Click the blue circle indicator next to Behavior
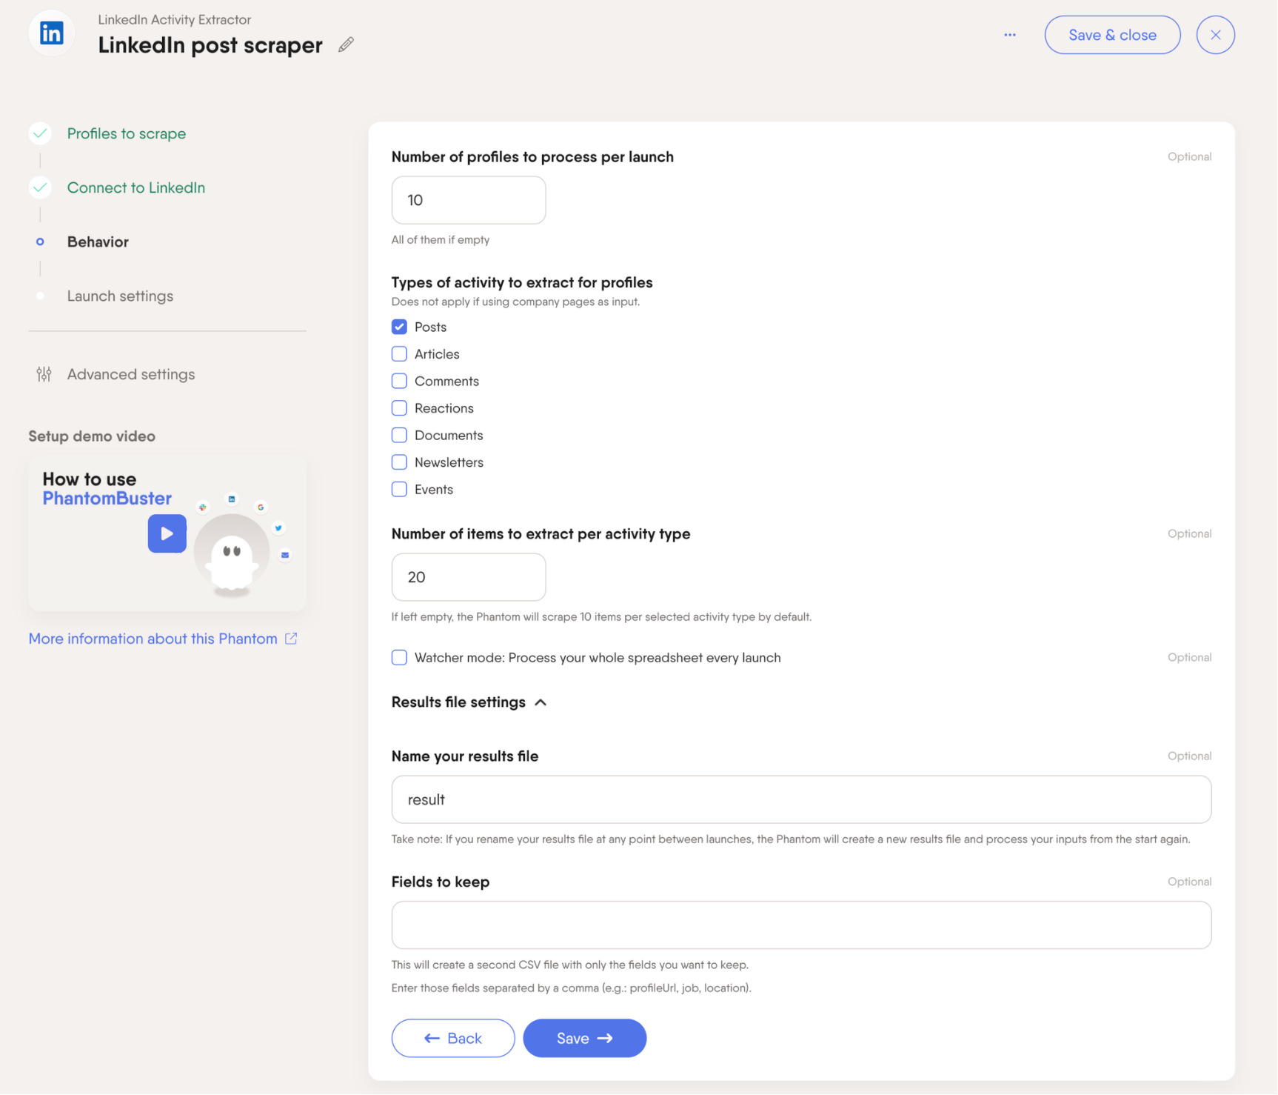The width and height of the screenshot is (1278, 1095). tap(40, 241)
